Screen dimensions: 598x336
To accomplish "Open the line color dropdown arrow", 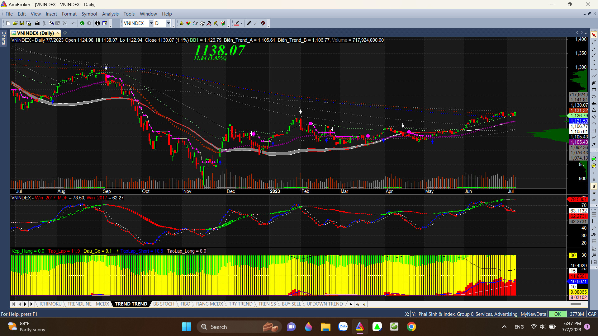I will [241, 23].
